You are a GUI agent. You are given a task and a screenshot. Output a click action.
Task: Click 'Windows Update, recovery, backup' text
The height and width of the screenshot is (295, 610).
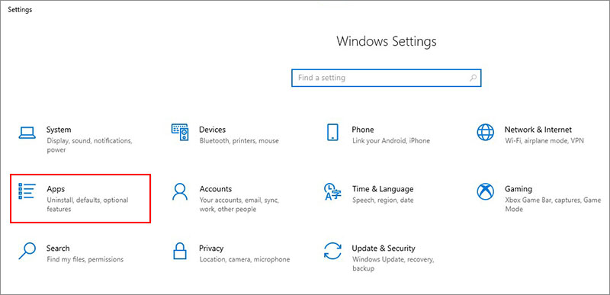point(393,264)
